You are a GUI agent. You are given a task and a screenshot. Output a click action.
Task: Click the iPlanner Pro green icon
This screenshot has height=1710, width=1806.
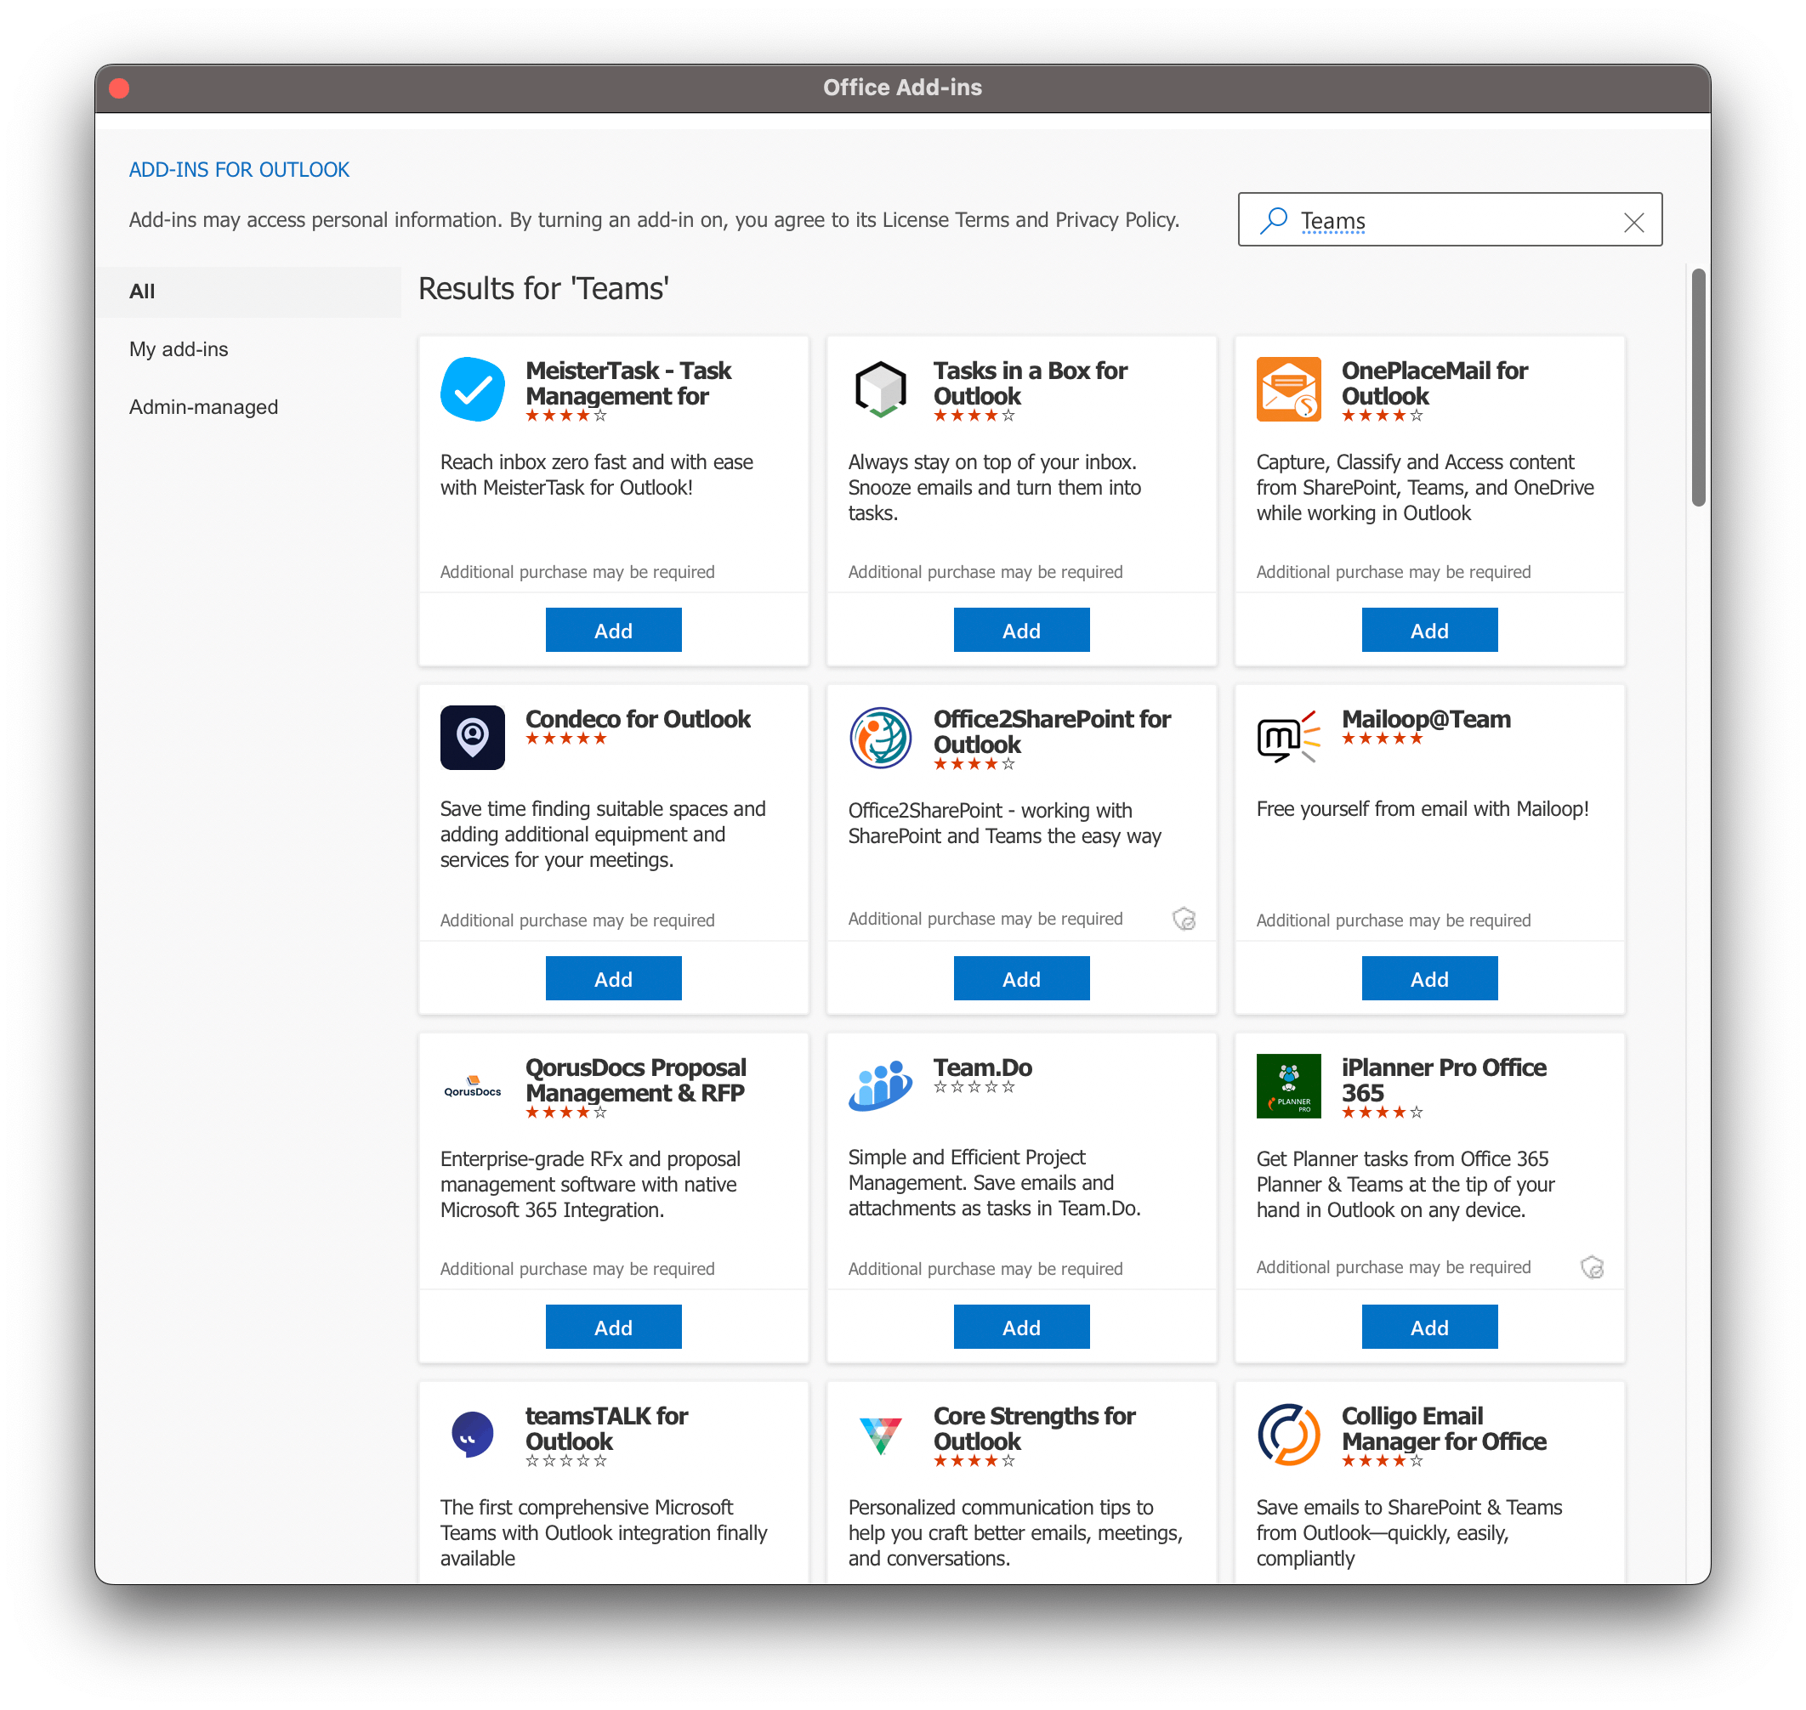coord(1288,1085)
